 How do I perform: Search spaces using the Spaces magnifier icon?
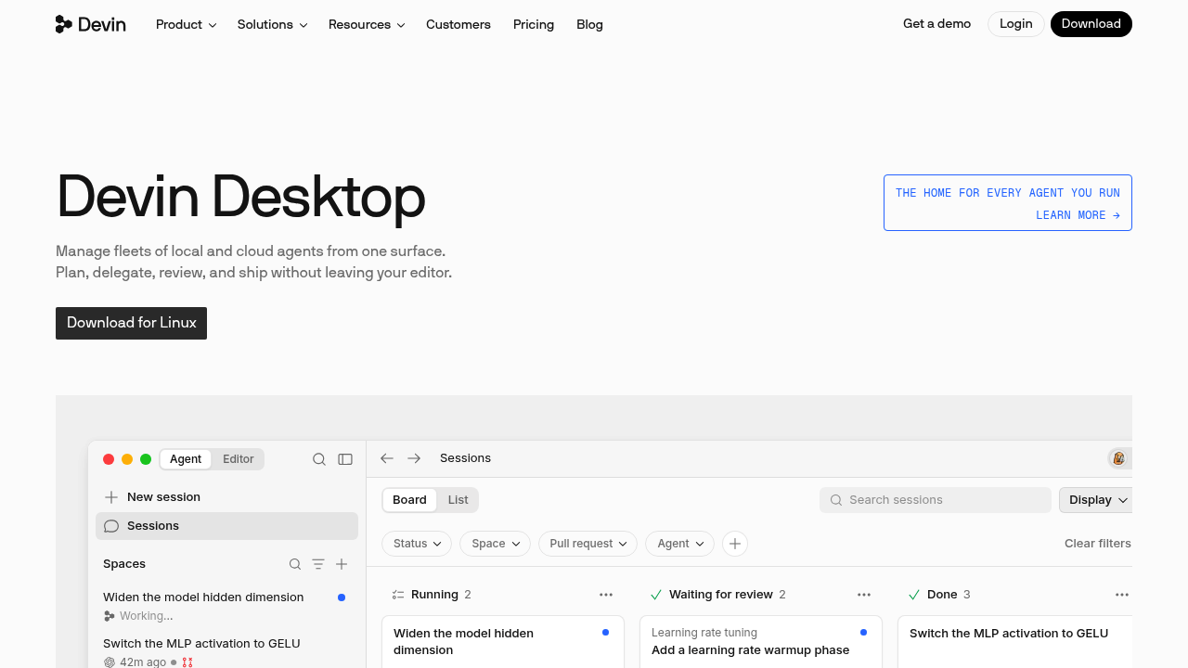tap(295, 564)
